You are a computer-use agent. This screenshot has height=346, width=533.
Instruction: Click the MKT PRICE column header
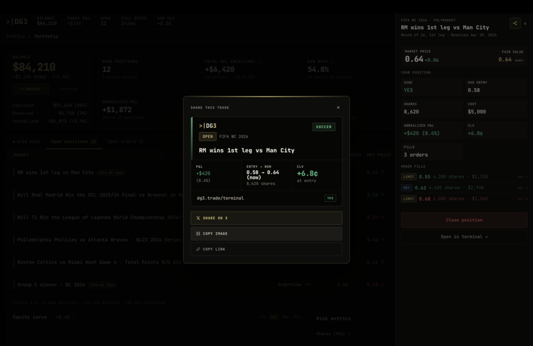pyautogui.click(x=379, y=155)
